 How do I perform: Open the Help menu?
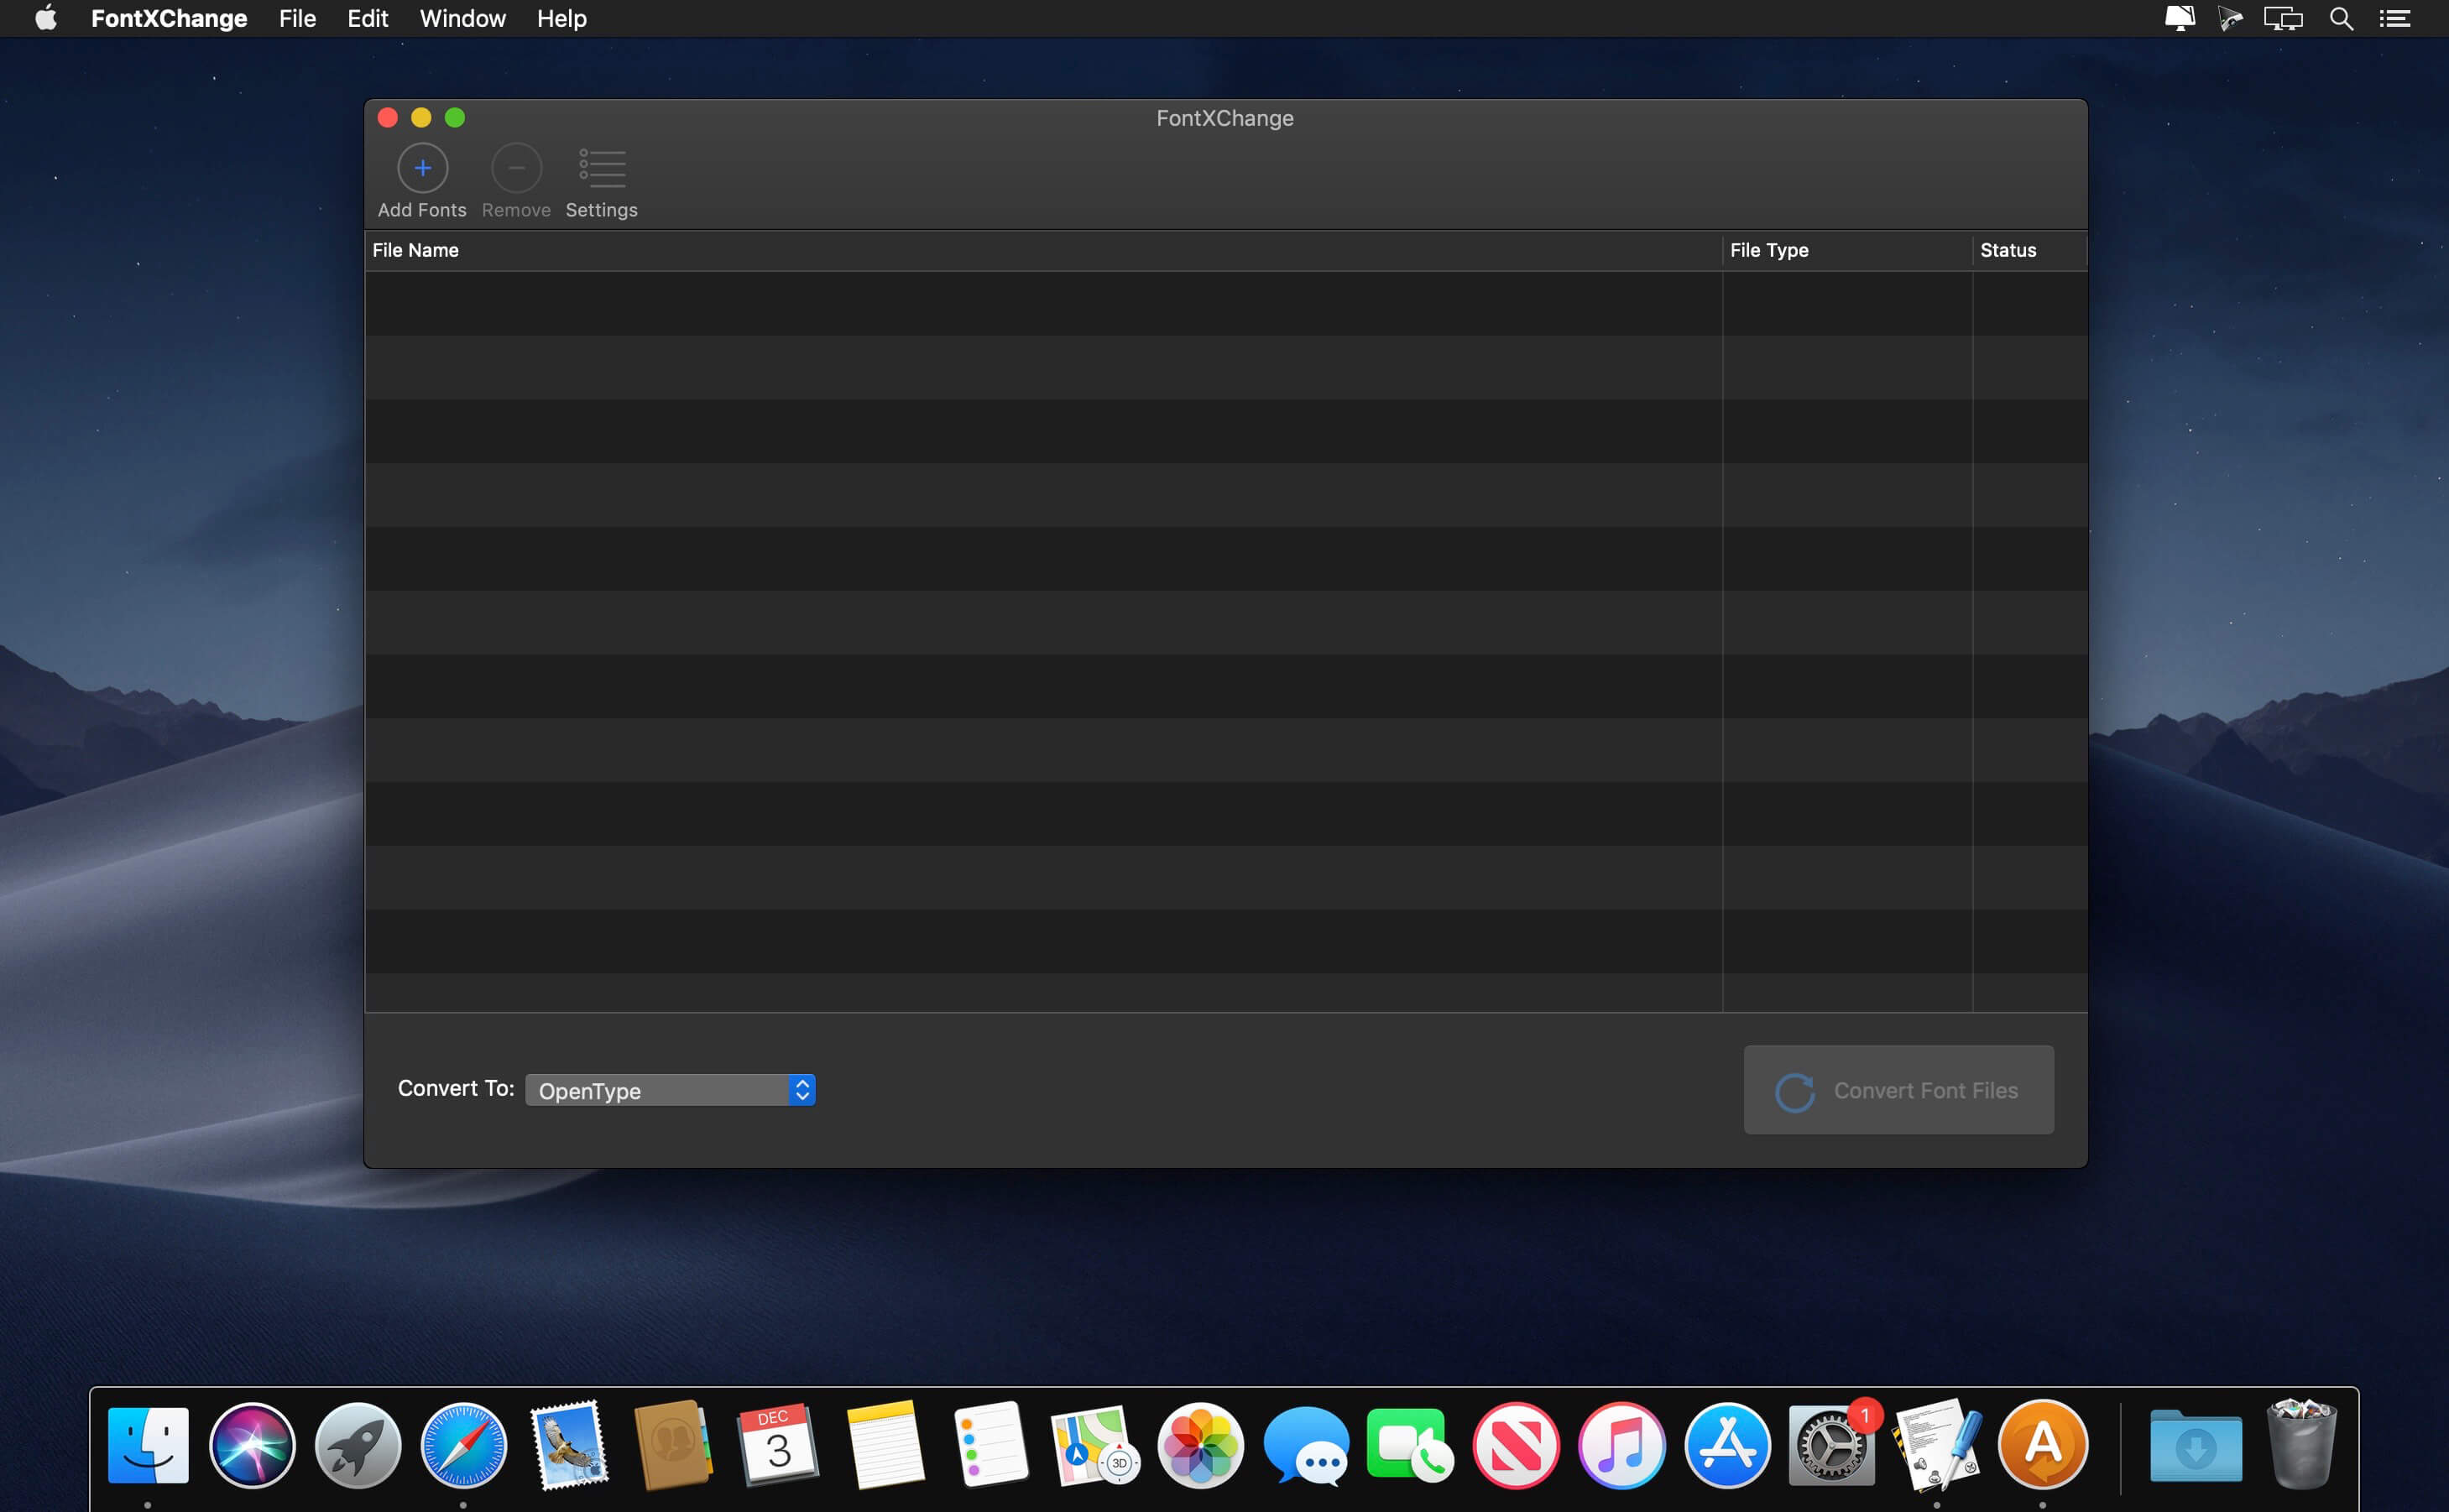(x=561, y=18)
